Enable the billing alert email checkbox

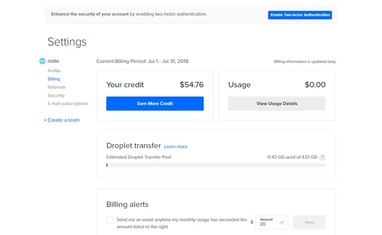(x=110, y=219)
